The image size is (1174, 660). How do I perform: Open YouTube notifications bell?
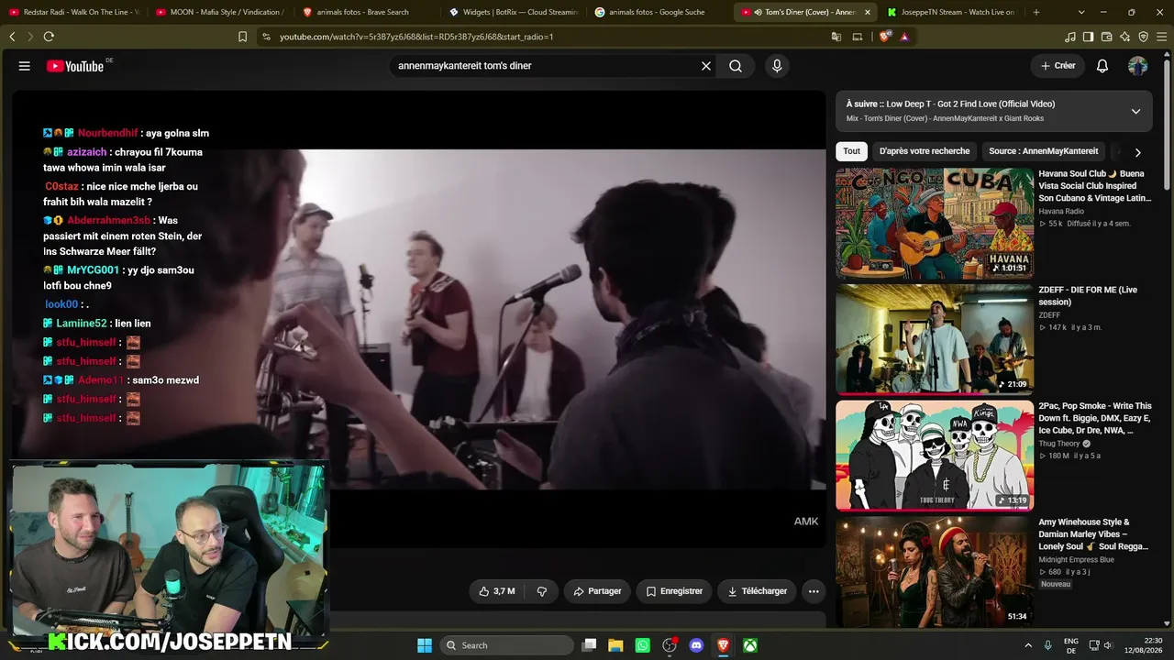tap(1102, 66)
